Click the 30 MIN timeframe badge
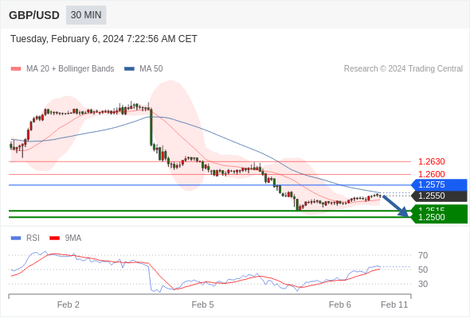Viewport: 470px width, 318px height. 86,15
